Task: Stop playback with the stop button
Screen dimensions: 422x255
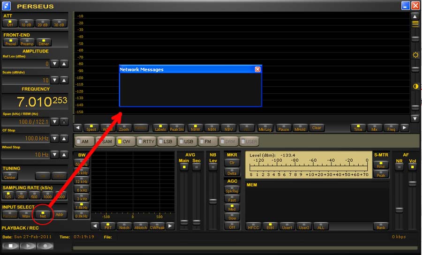Action: point(10,246)
